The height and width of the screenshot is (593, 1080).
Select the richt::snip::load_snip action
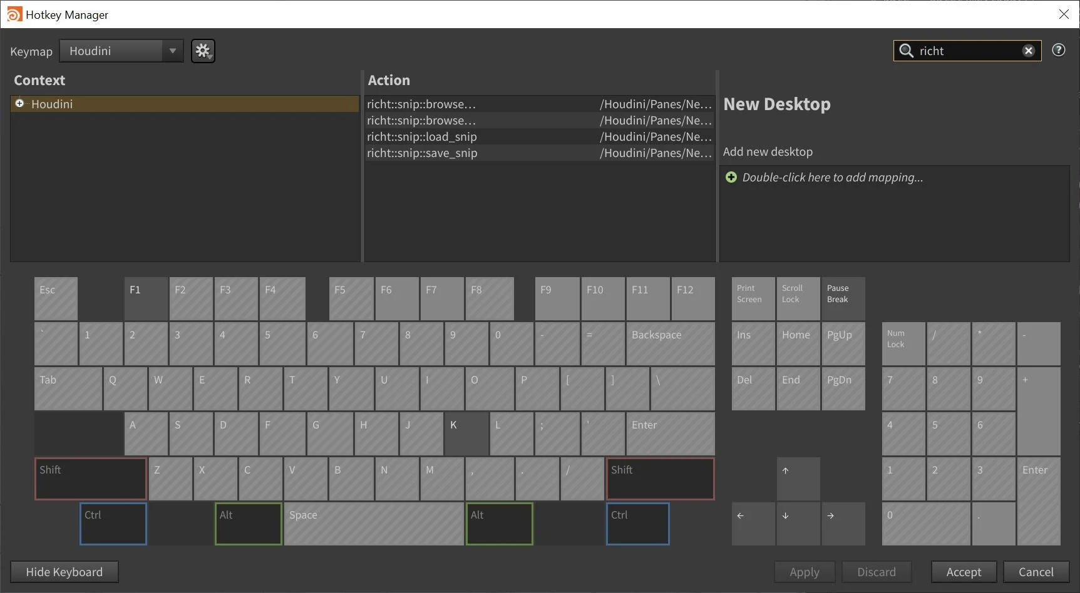coord(422,136)
